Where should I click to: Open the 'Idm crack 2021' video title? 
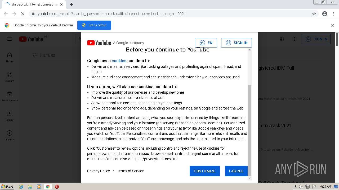pyautogui.click(x=275, y=126)
